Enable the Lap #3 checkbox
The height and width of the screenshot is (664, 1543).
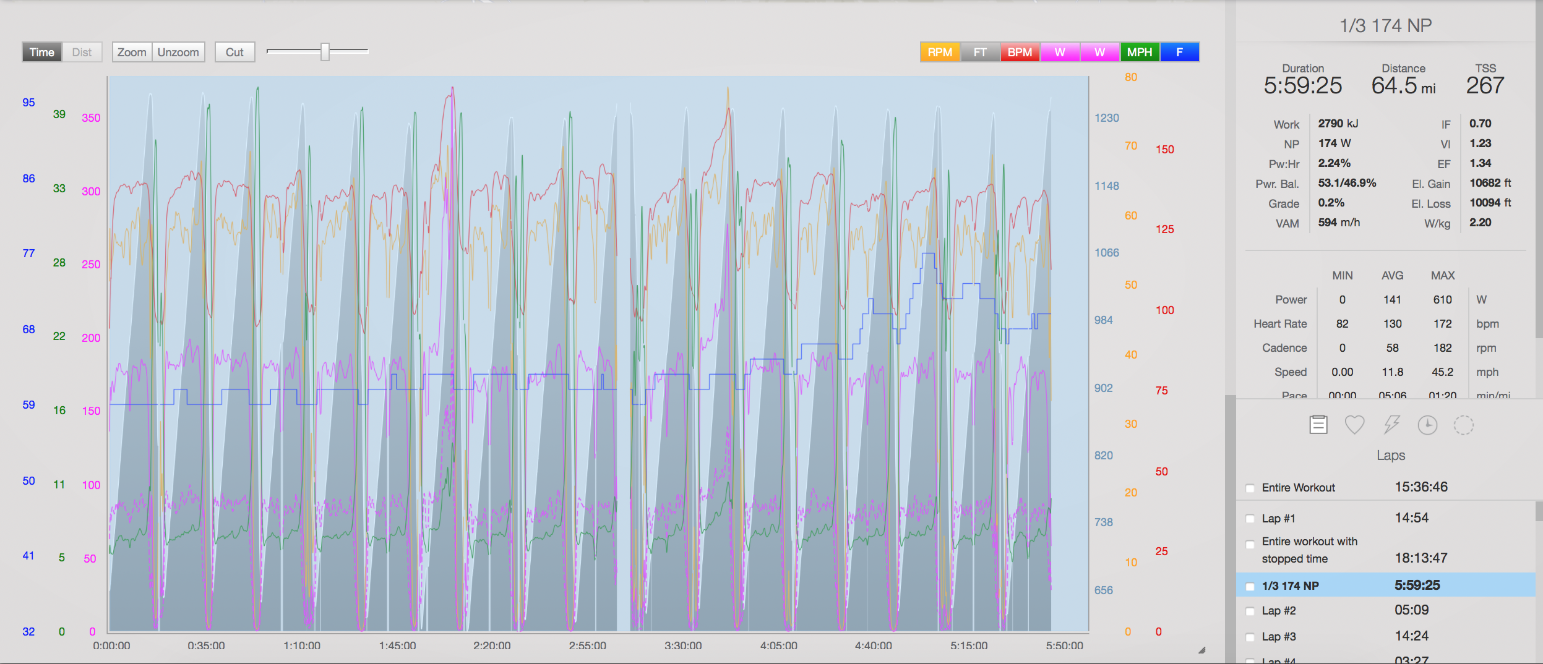click(x=1250, y=637)
